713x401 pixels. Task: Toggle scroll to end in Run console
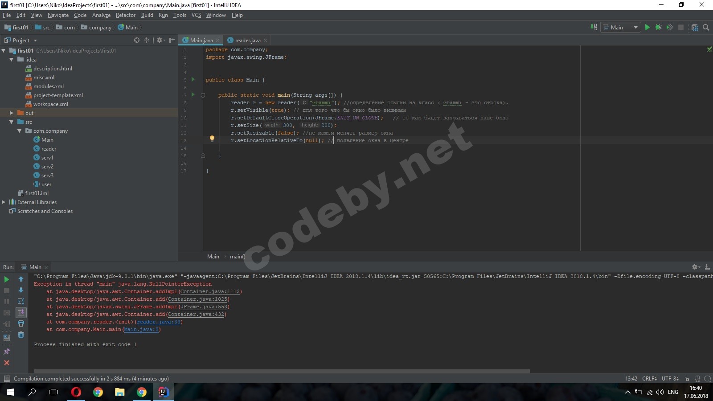point(21,312)
